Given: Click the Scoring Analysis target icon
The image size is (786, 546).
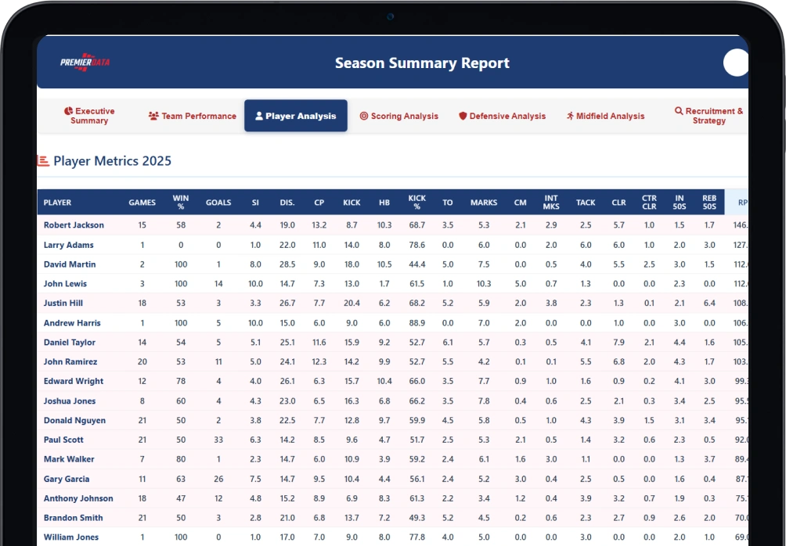Looking at the screenshot, I should click(364, 117).
